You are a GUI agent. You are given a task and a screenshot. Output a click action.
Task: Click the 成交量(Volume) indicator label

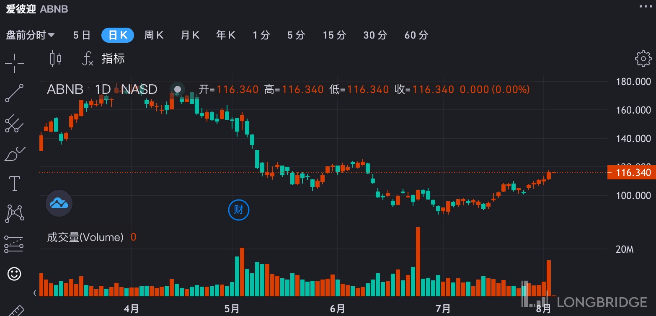tap(85, 237)
